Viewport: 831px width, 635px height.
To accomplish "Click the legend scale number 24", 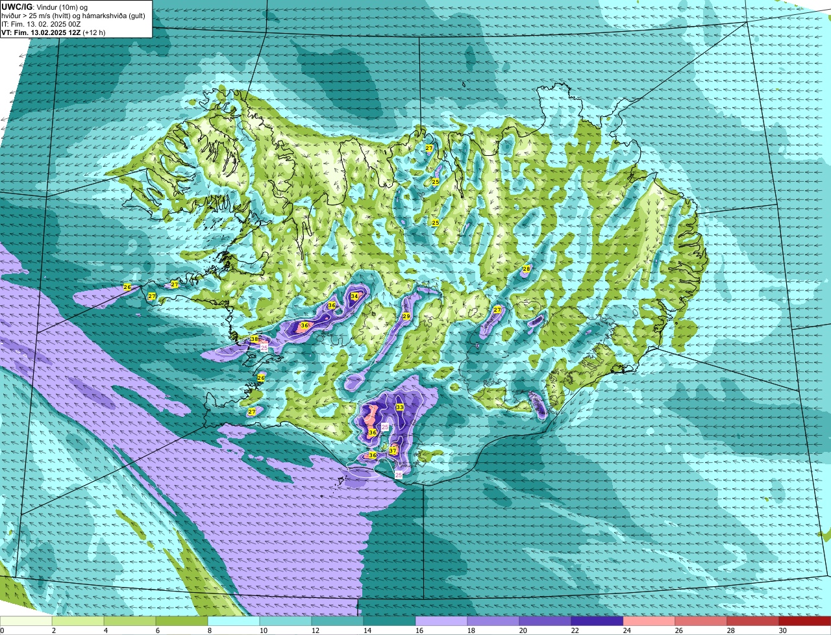I will pos(626,630).
